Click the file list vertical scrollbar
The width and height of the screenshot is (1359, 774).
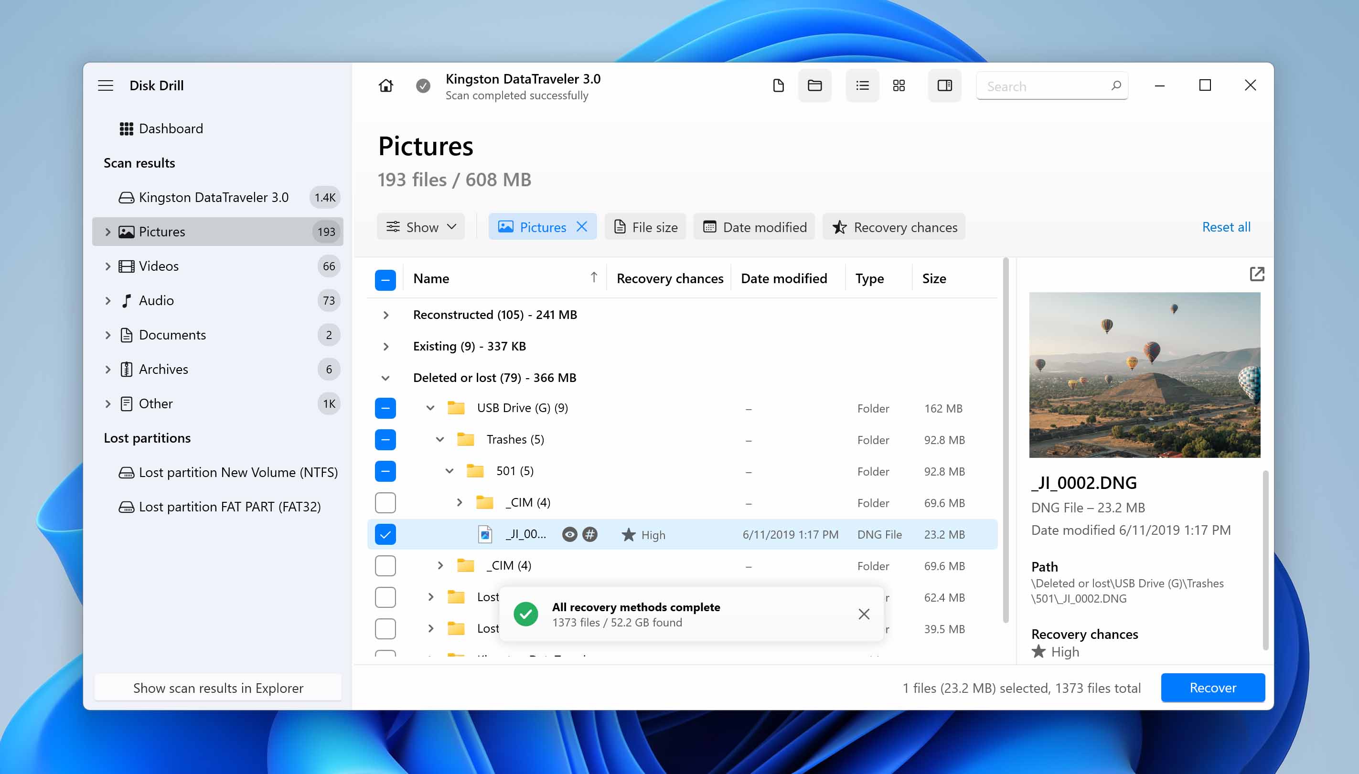click(x=1006, y=441)
